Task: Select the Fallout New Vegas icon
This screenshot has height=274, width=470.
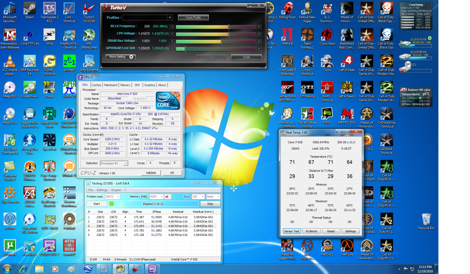Action: (x=307, y=12)
